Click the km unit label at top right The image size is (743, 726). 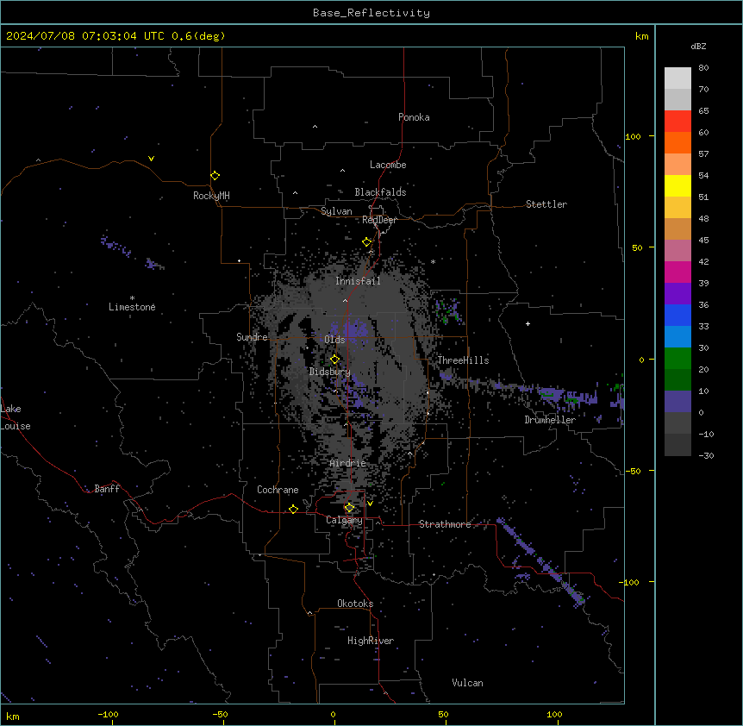[x=641, y=36]
